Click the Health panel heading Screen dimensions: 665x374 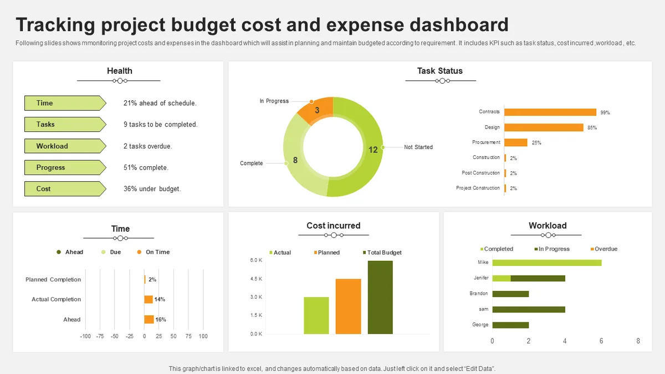120,71
